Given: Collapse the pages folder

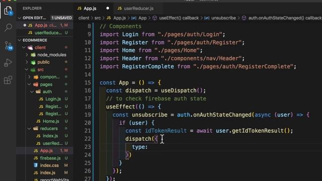Looking at the screenshot, I should coord(29,84).
